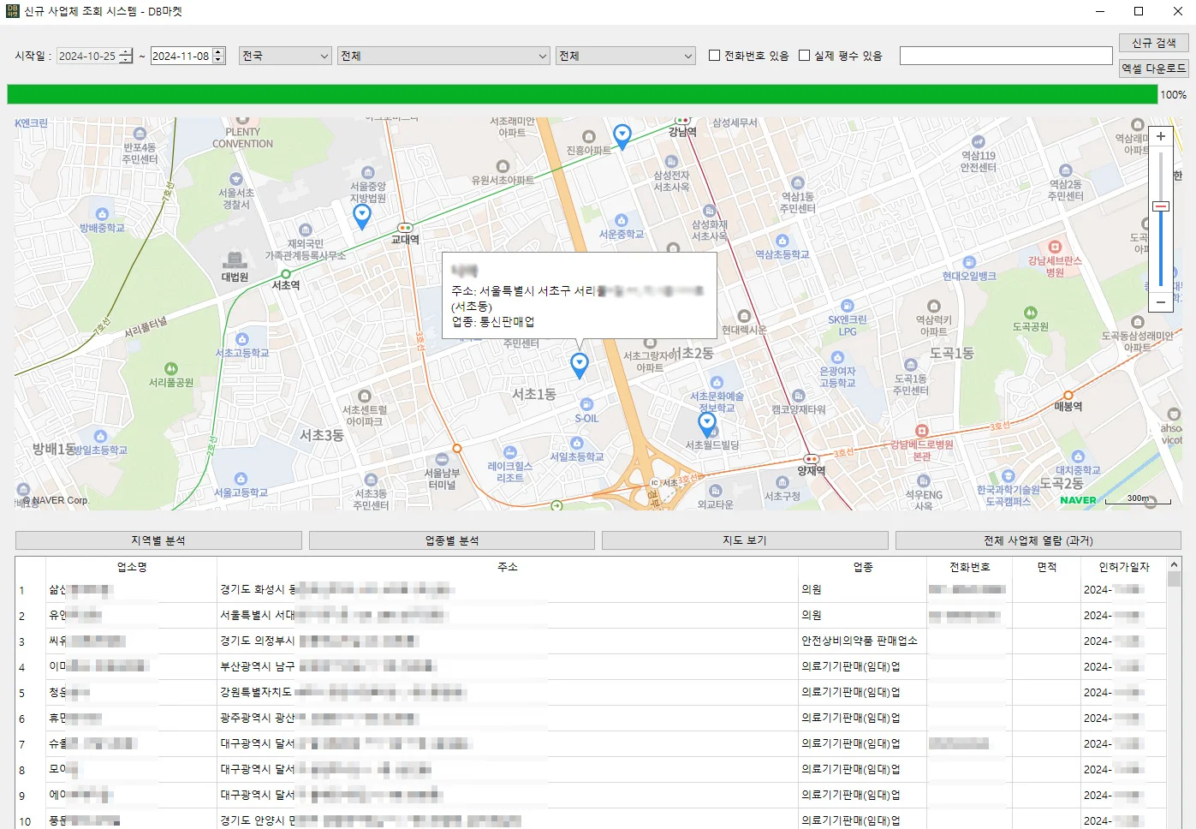The width and height of the screenshot is (1196, 829).
Task: Select row 4 address 부산광역시 남구
Action: [508, 666]
